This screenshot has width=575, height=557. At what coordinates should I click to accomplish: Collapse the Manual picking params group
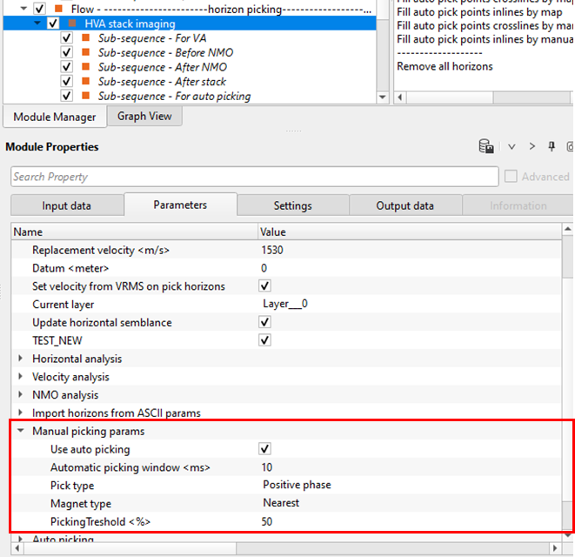coord(21,432)
